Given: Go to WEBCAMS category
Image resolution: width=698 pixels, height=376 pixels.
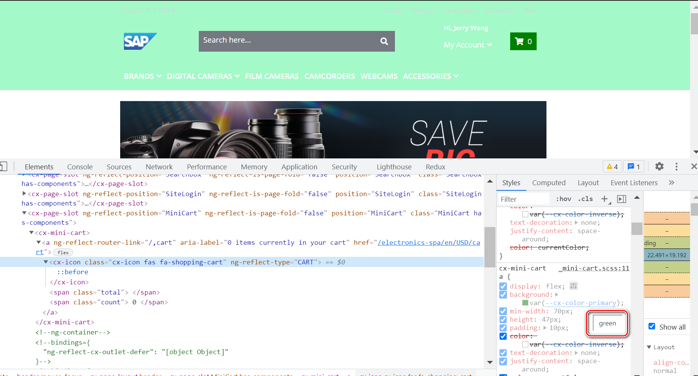Looking at the screenshot, I should click(379, 76).
